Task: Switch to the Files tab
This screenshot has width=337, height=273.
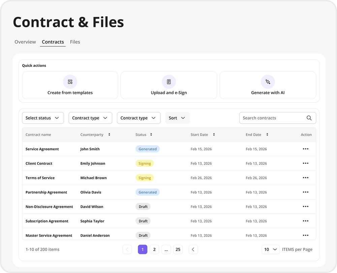Action: tap(75, 42)
